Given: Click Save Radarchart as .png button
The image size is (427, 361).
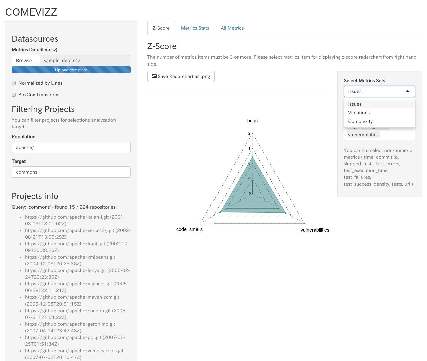Looking at the screenshot, I should click(181, 76).
